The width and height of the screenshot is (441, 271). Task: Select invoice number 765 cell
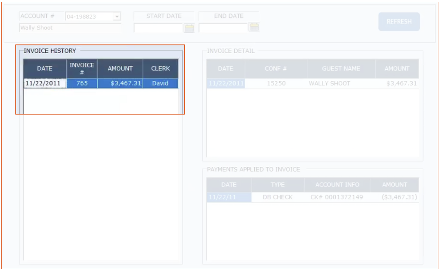click(82, 84)
